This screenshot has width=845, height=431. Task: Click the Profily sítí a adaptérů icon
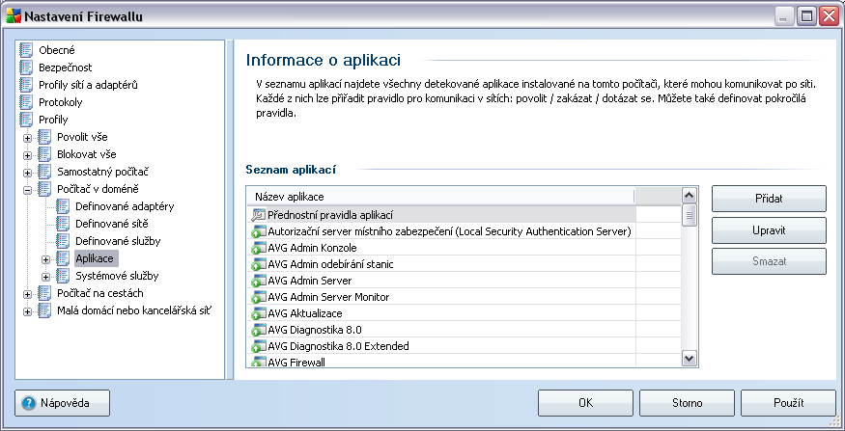(26, 85)
